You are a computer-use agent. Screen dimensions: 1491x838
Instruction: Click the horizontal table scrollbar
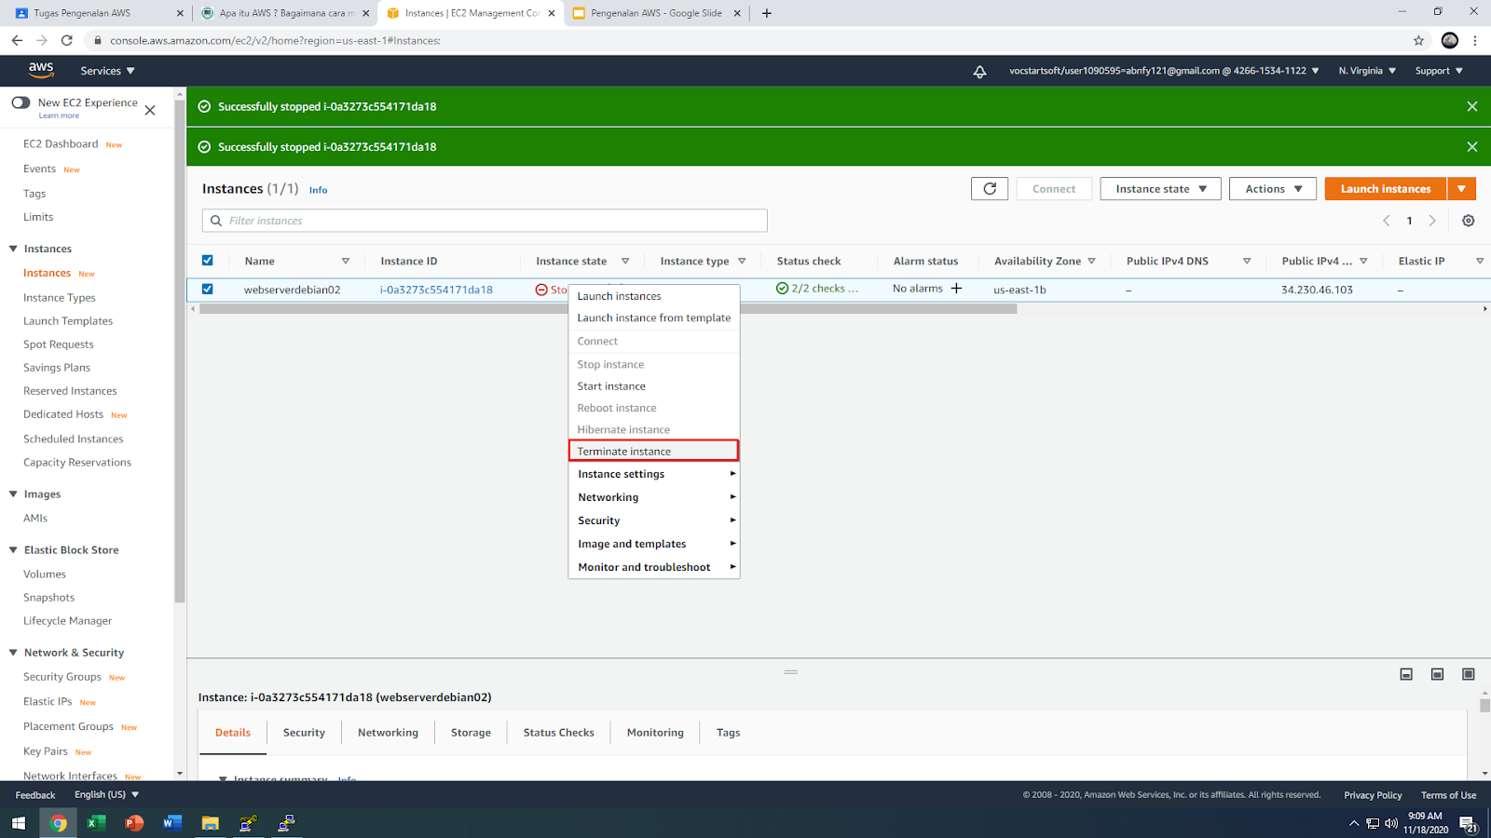tap(608, 309)
